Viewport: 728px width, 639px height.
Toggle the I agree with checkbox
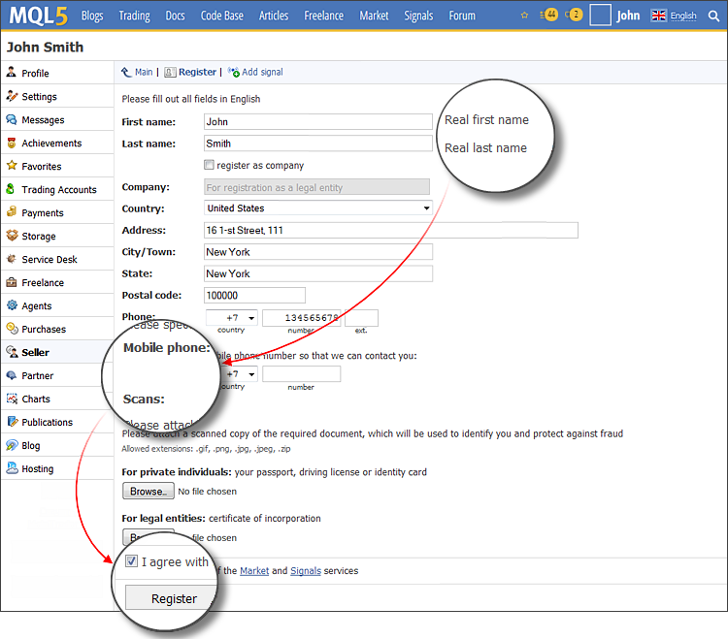tap(131, 561)
